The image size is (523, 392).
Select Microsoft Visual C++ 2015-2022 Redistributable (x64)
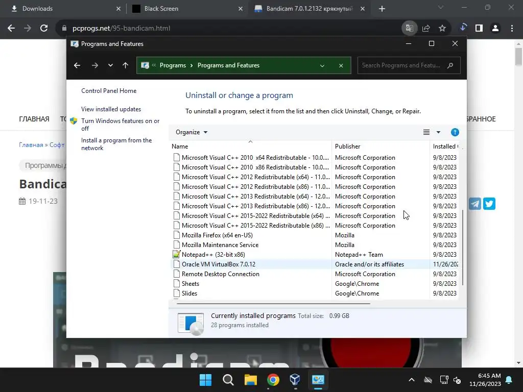click(x=315, y=216)
